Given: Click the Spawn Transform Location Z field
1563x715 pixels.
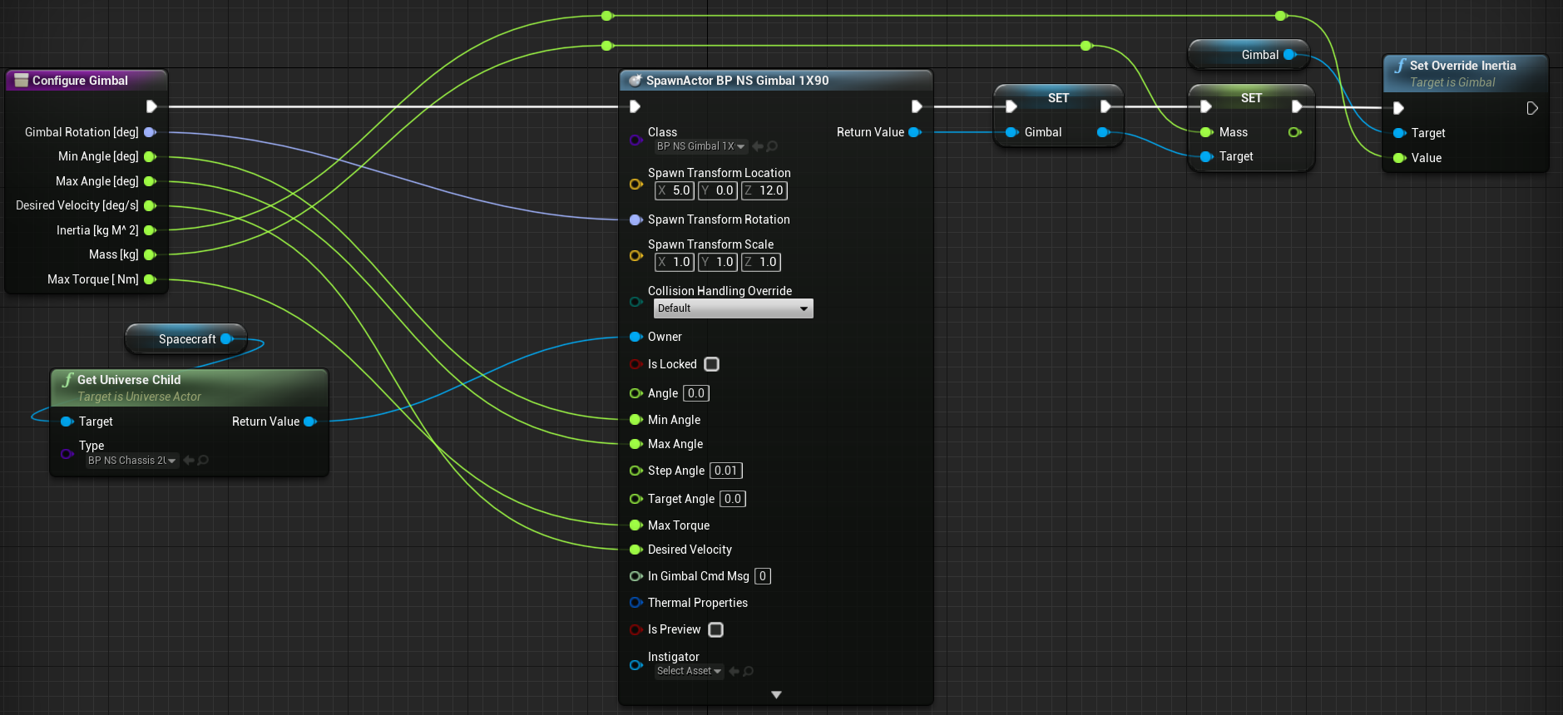Looking at the screenshot, I should point(770,190).
